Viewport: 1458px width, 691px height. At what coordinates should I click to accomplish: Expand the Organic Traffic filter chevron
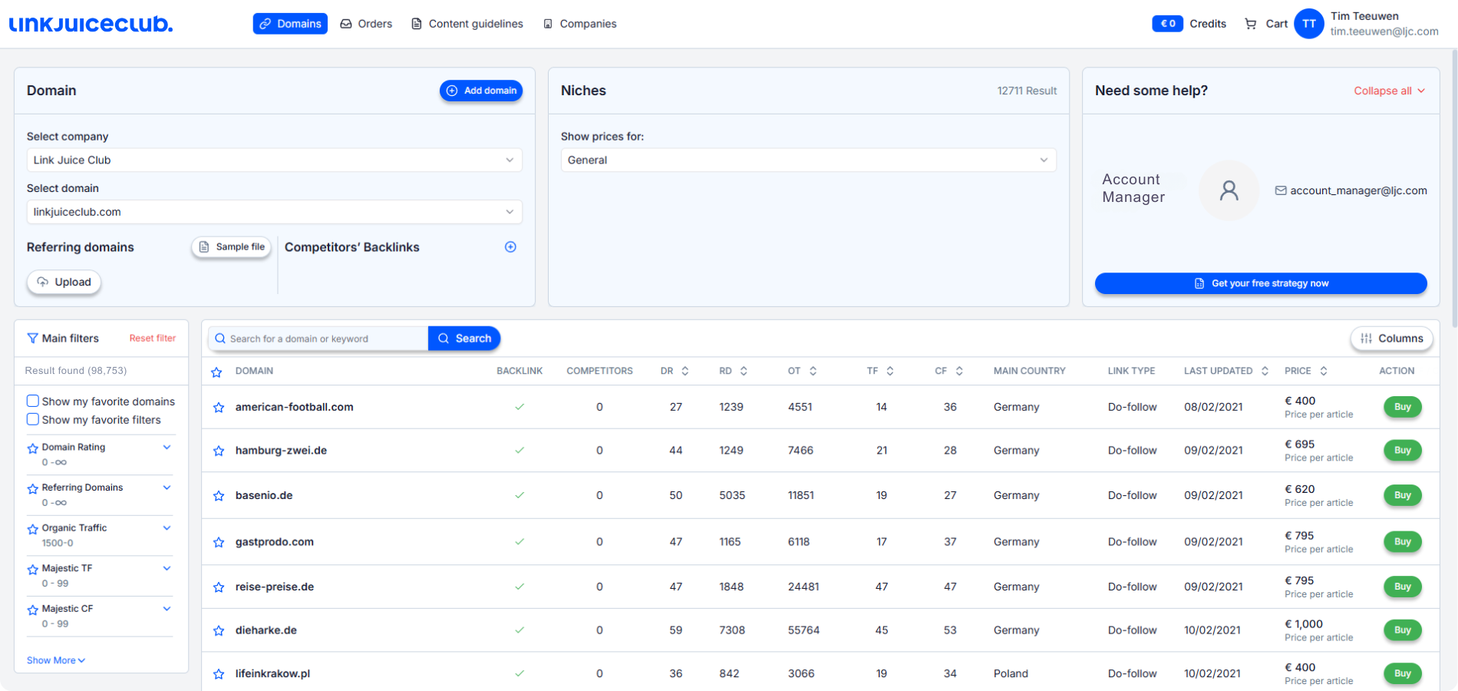(x=167, y=528)
